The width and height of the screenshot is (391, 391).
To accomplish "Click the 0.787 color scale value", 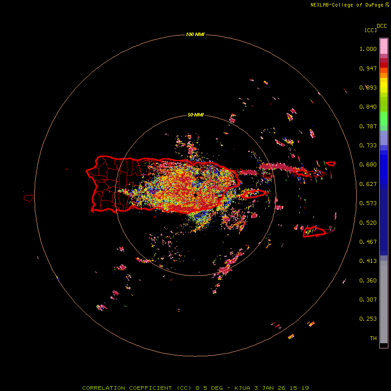I will tap(368, 126).
